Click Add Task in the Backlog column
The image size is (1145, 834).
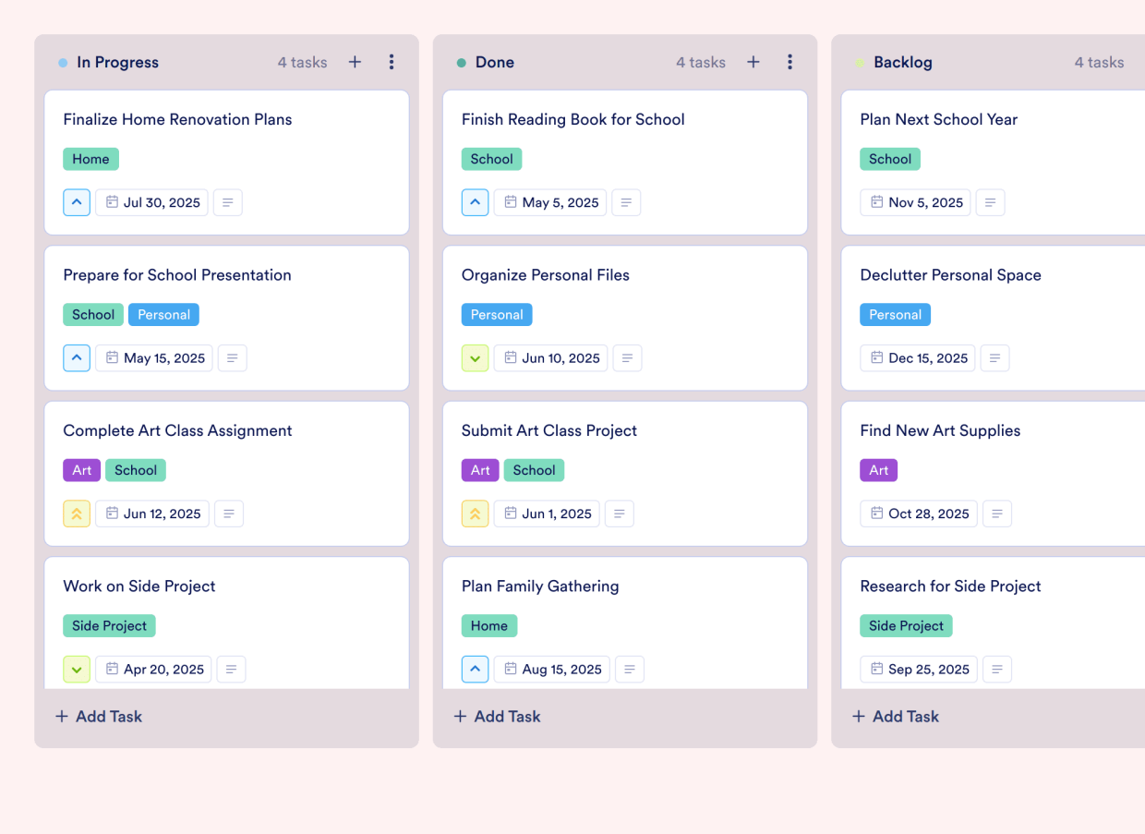pyautogui.click(x=895, y=716)
